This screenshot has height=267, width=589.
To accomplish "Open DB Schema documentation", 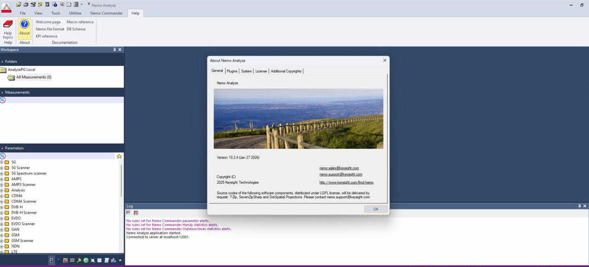I will pyautogui.click(x=76, y=29).
